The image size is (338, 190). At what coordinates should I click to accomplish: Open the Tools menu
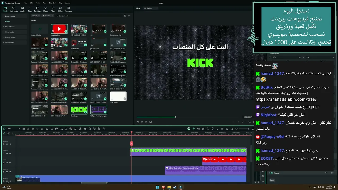[37, 3]
